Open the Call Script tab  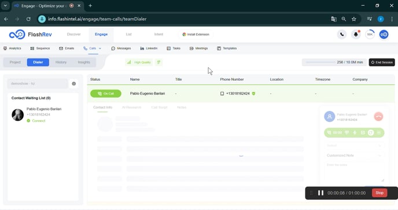[x=159, y=107]
